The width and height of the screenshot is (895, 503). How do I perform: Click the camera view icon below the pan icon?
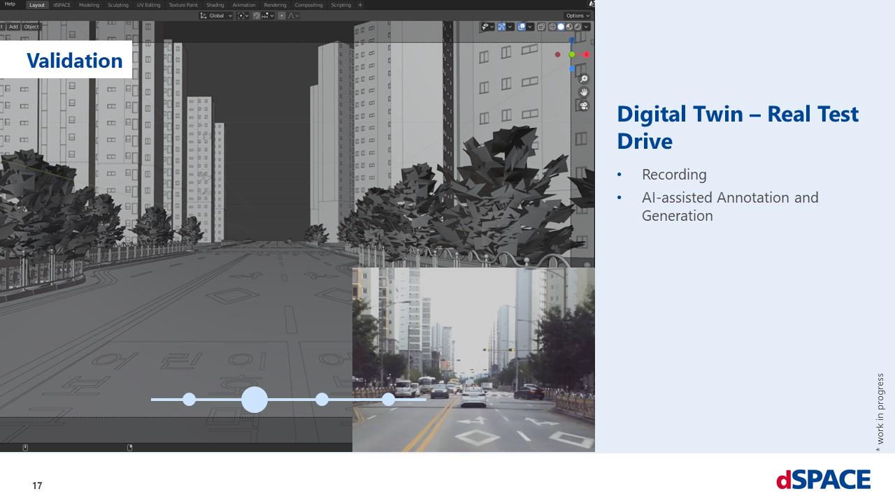585,105
